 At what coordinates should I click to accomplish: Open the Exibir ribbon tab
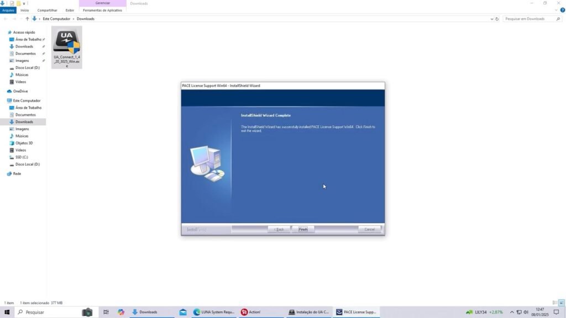[x=70, y=10]
